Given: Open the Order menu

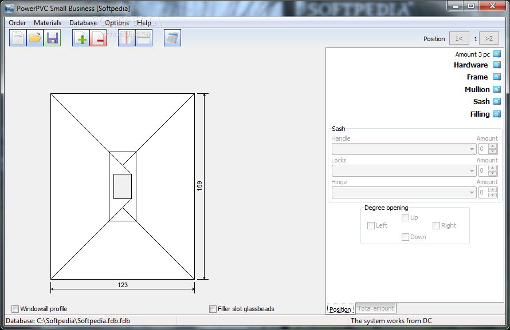Looking at the screenshot, I should [x=17, y=23].
